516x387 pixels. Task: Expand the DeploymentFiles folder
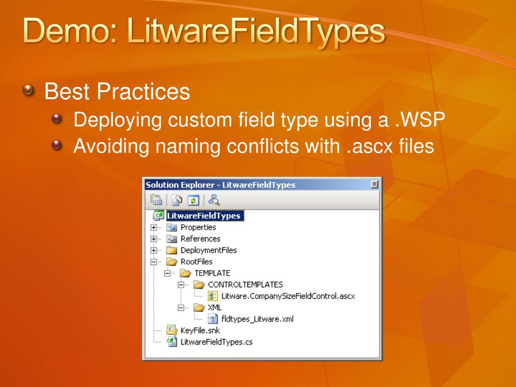pos(154,250)
